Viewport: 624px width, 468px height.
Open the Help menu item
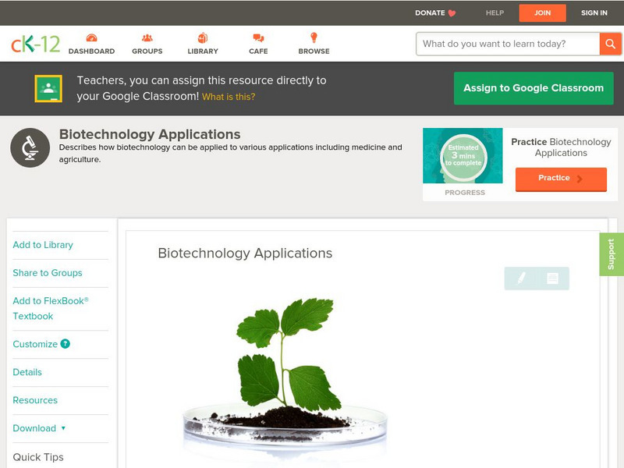pyautogui.click(x=495, y=12)
